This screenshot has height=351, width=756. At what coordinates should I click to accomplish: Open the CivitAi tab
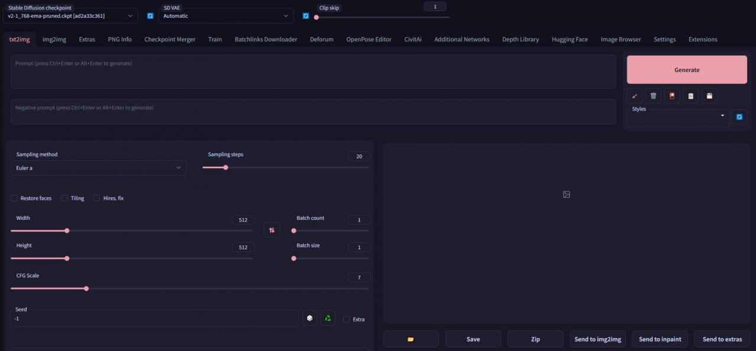click(x=413, y=39)
